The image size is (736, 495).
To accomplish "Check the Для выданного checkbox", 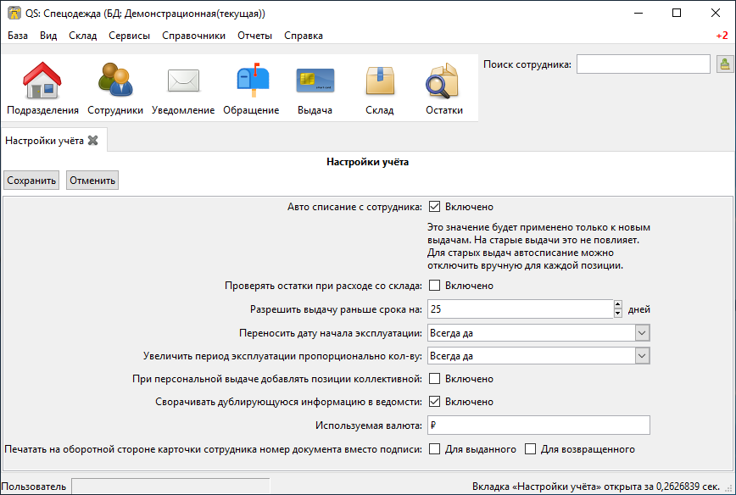I will tap(435, 449).
